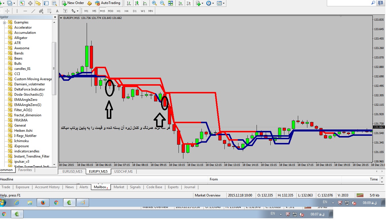Select the Crosshair cursor tool
Viewport: 392px width, 220px height.
(7, 11)
